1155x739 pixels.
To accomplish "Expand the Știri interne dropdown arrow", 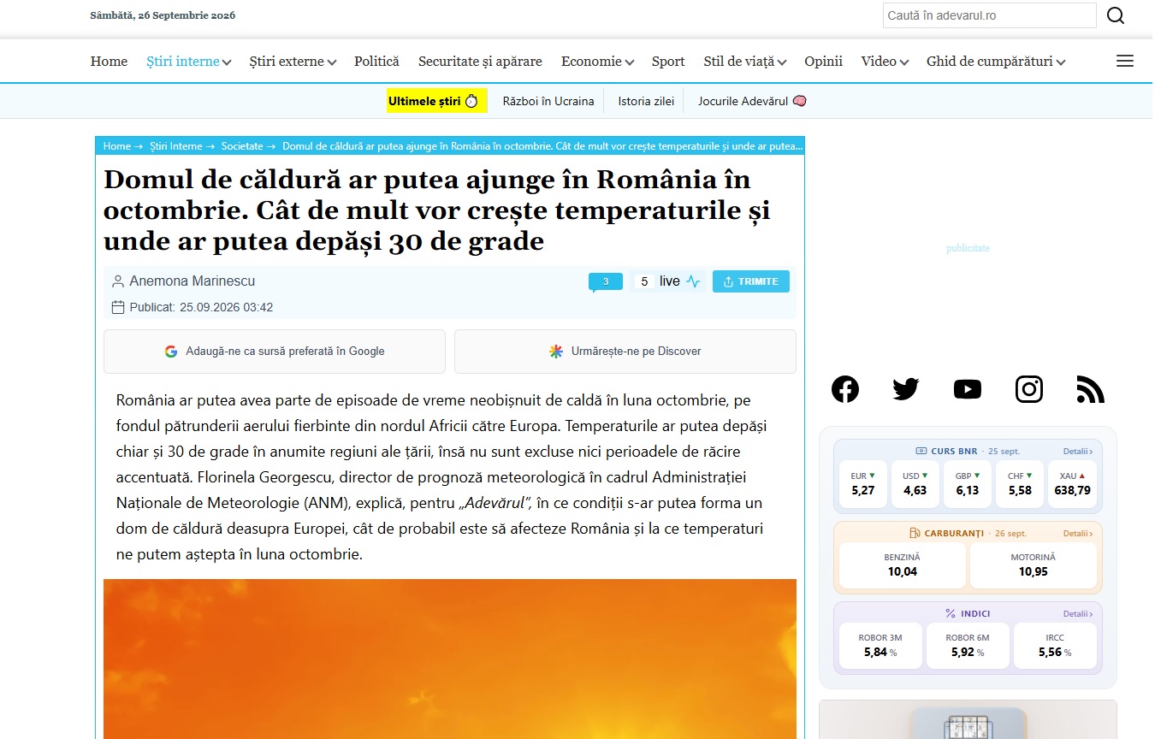I will [x=227, y=62].
